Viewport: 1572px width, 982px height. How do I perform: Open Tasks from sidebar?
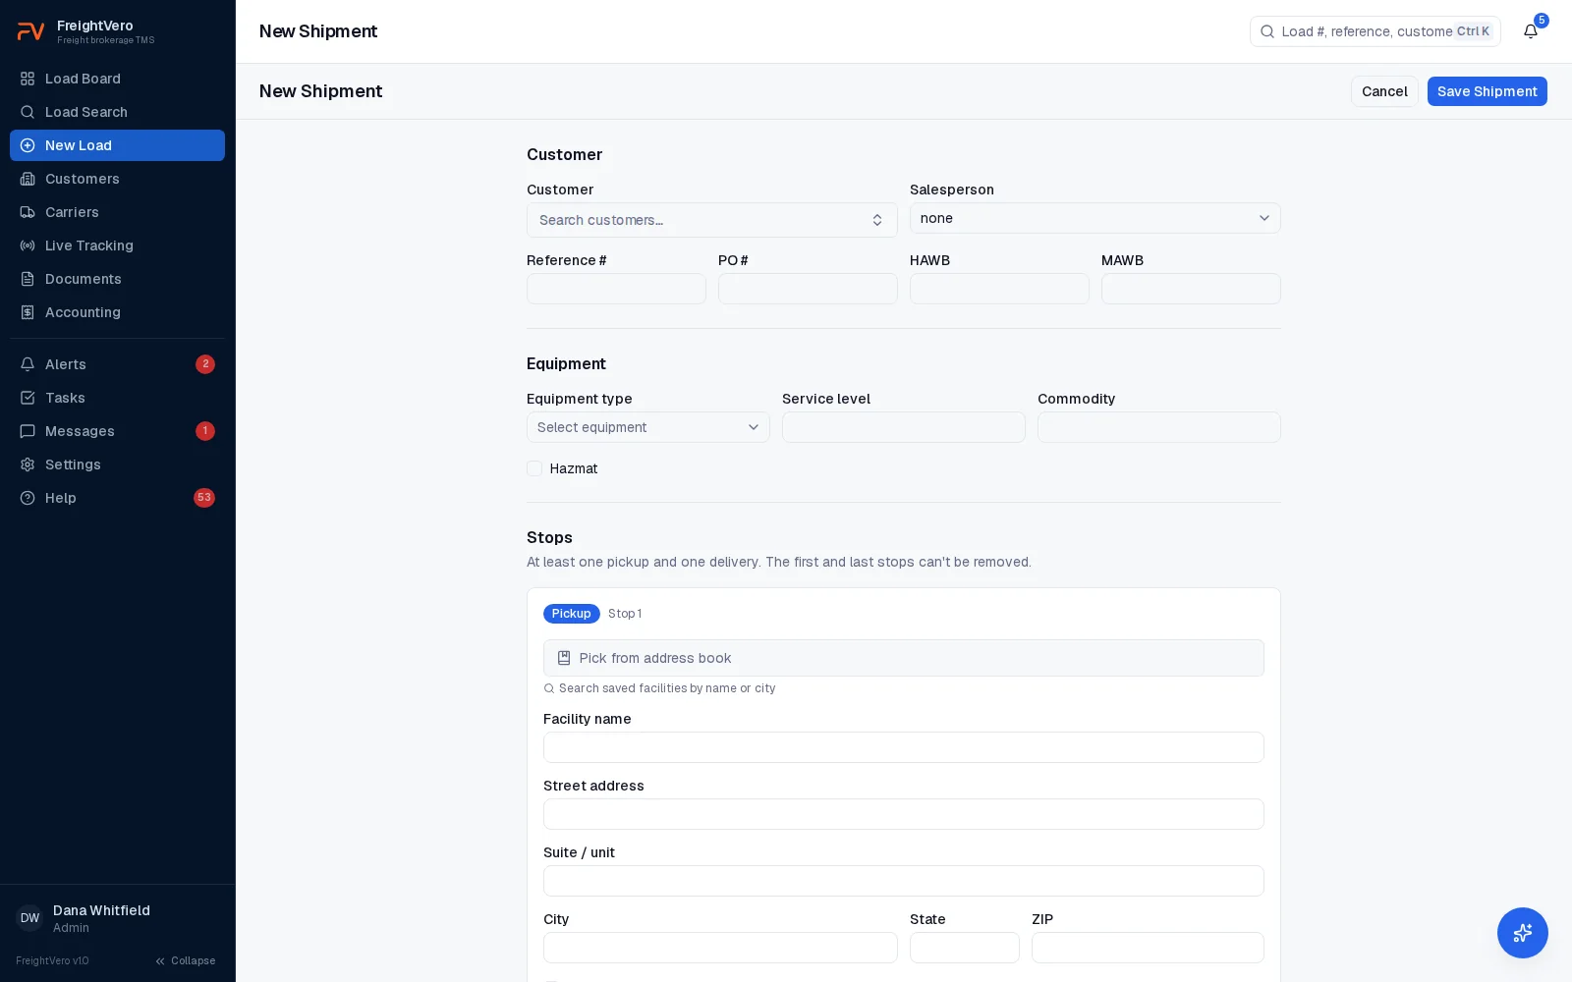pyautogui.click(x=118, y=398)
